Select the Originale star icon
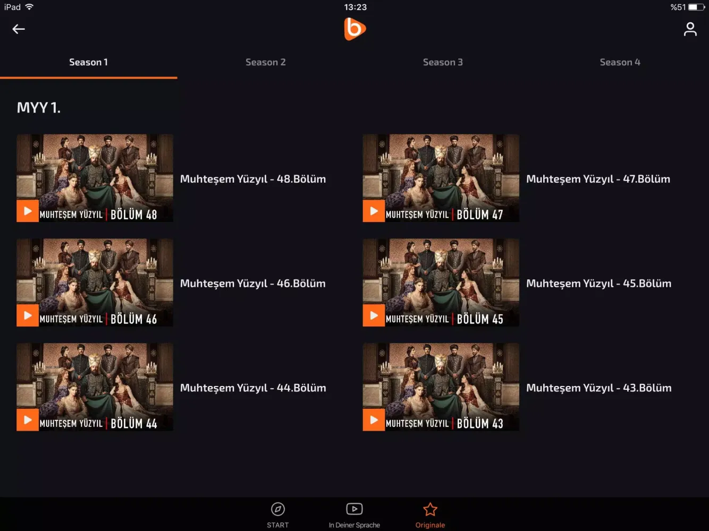Screen dimensions: 709x531 point(430,510)
